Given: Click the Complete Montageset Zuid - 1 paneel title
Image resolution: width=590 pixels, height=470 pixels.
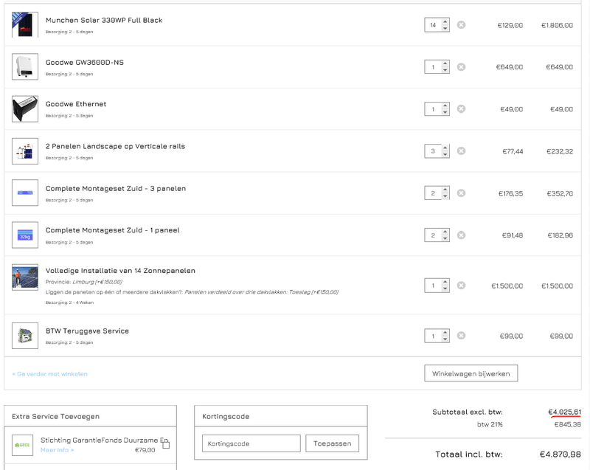Looking at the screenshot, I should [112, 230].
